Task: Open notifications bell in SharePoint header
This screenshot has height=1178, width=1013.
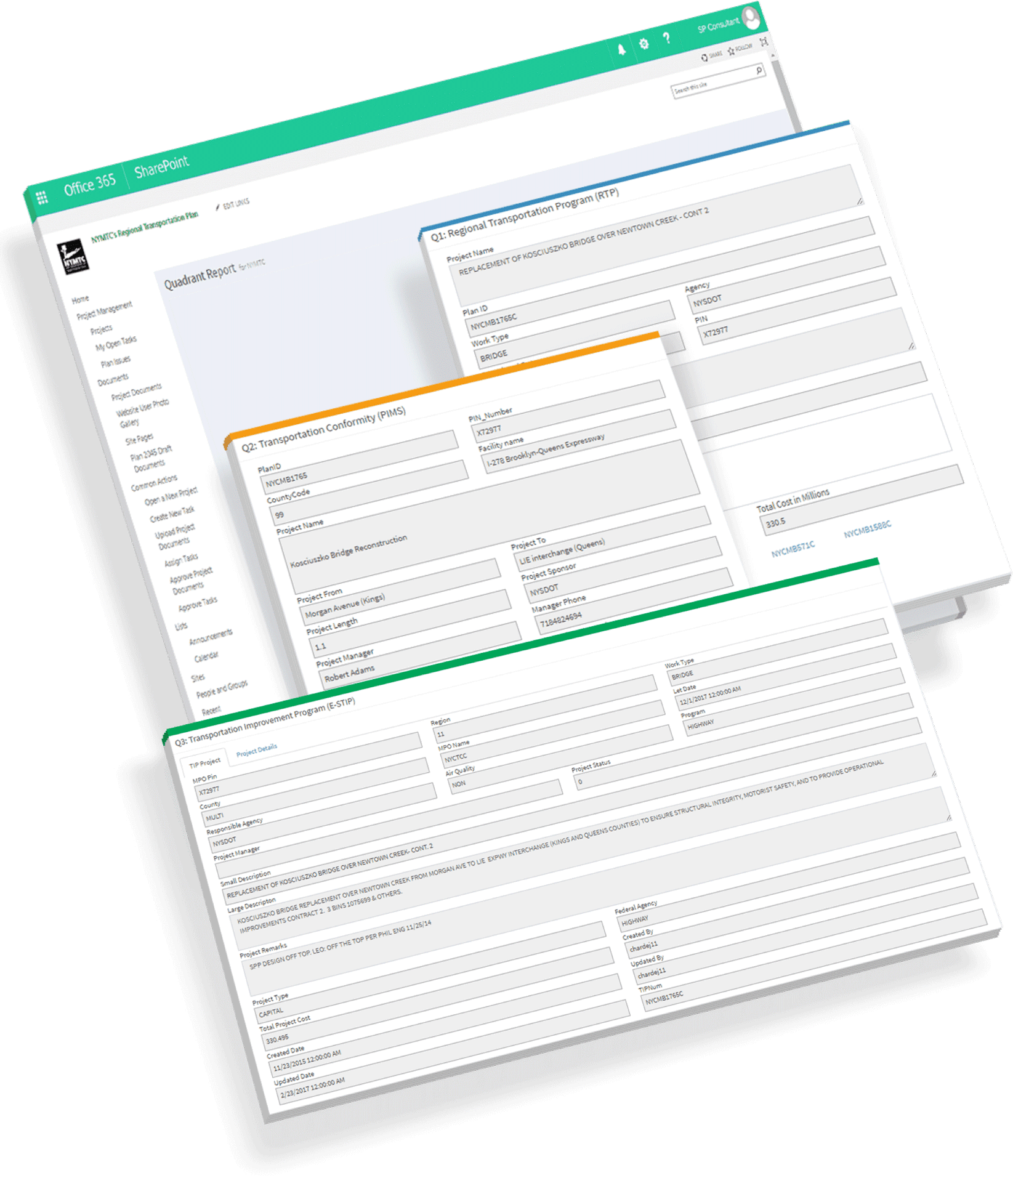Action: [x=622, y=50]
